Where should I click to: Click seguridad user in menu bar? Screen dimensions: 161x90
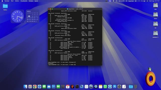131,1
